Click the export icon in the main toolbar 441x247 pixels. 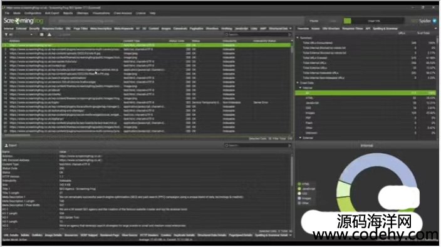pyautogui.click(x=49, y=34)
